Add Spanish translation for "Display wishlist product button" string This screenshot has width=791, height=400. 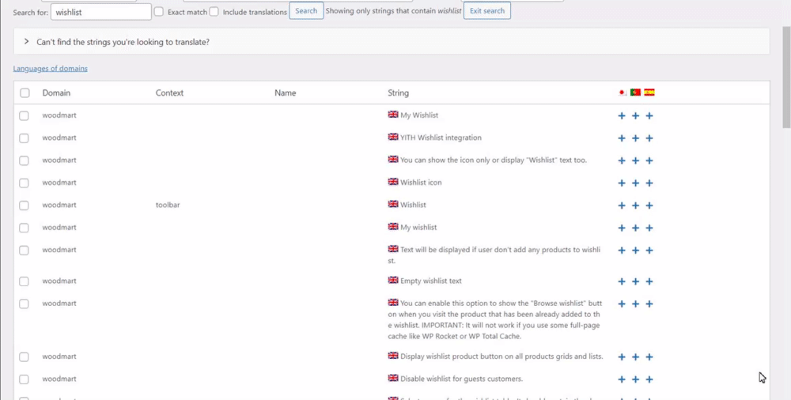pyautogui.click(x=649, y=357)
